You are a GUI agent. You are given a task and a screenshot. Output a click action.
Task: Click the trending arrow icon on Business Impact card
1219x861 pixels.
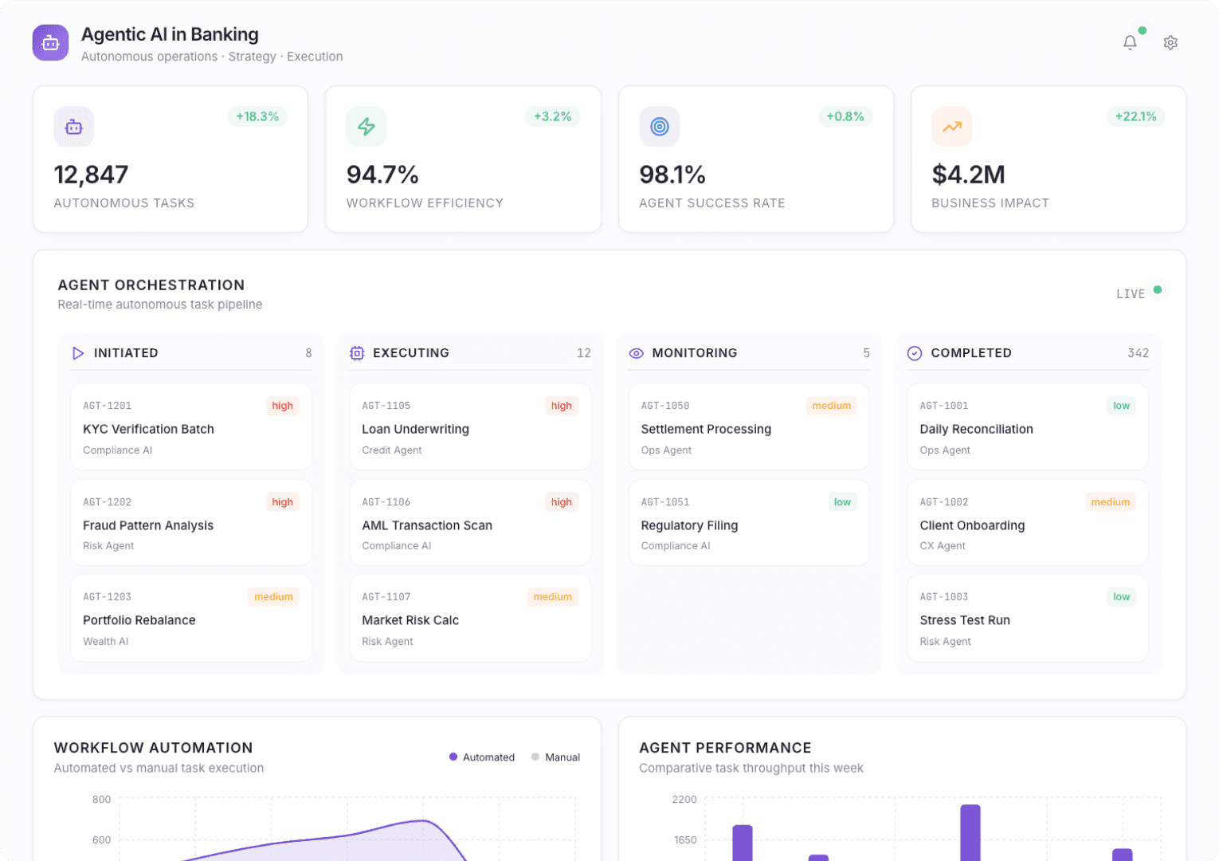pyautogui.click(x=951, y=126)
